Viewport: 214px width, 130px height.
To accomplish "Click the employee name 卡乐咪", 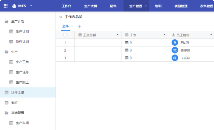I will coord(185,58).
